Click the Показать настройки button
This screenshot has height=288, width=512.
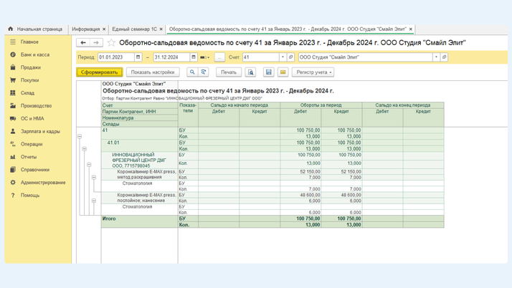tap(153, 72)
